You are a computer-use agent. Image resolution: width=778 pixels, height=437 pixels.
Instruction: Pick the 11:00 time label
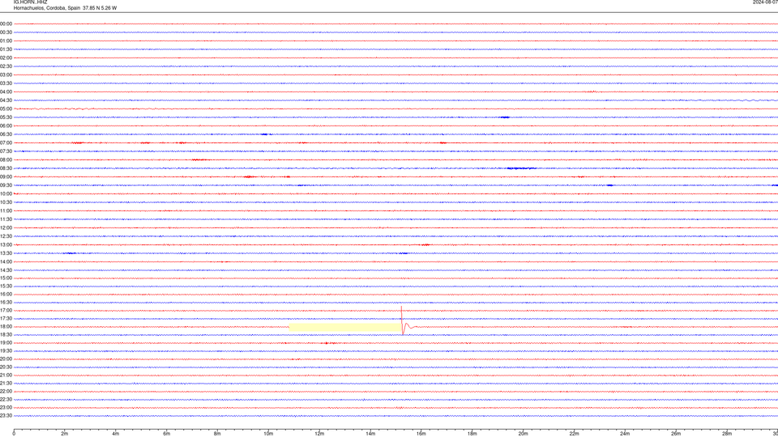(6, 210)
